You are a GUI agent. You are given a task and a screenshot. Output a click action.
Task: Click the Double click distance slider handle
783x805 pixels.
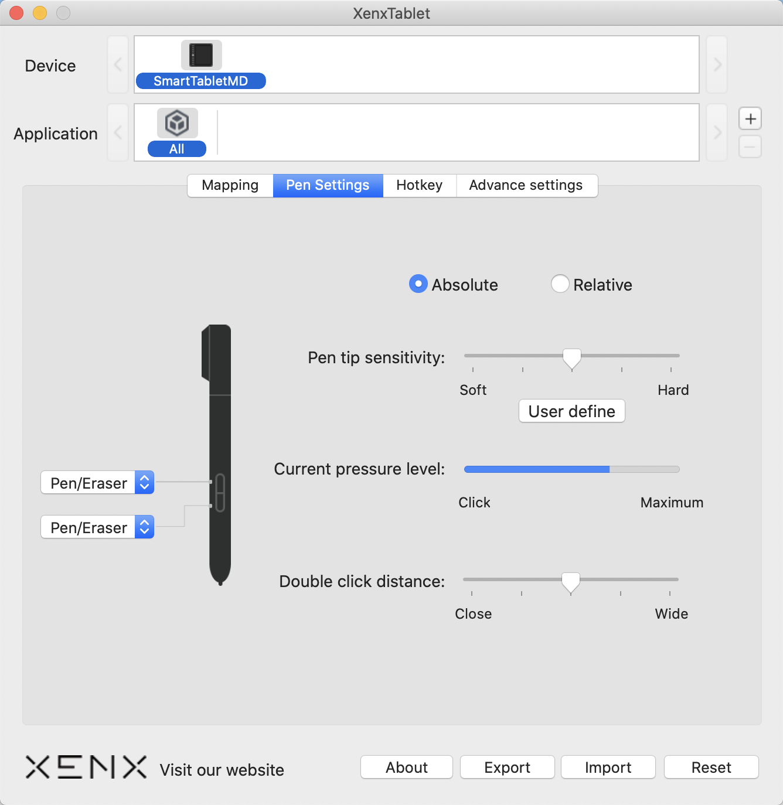pos(570,581)
